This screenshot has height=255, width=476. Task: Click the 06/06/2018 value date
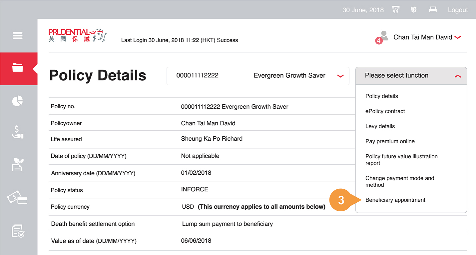click(x=196, y=241)
